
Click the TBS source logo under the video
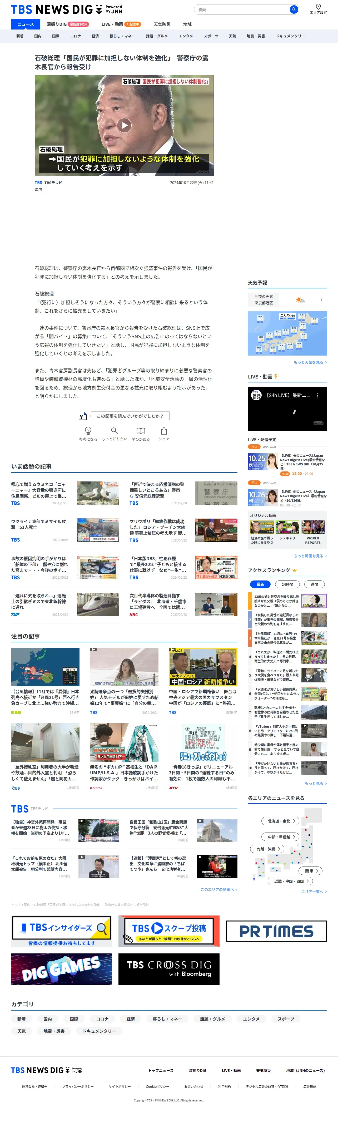point(38,183)
